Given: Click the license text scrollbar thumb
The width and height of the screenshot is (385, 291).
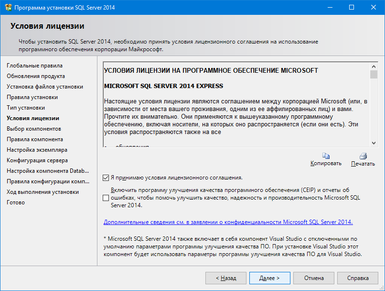Looking at the screenshot, I should pyautogui.click(x=374, y=75).
